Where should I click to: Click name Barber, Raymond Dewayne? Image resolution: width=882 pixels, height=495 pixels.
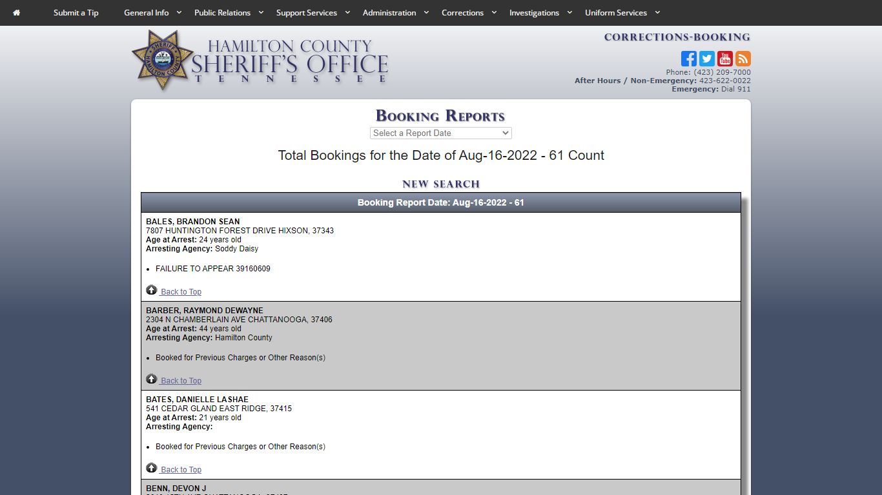[205, 311]
